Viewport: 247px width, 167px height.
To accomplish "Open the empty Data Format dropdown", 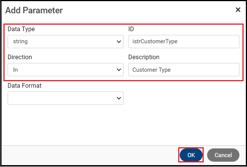I will pyautogui.click(x=65, y=98).
